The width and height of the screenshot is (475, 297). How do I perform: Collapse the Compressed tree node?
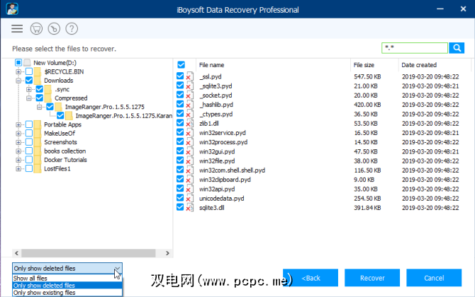[x=29, y=98]
